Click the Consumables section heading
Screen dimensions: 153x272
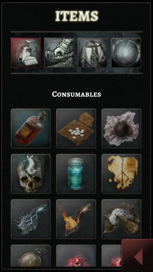(x=76, y=94)
